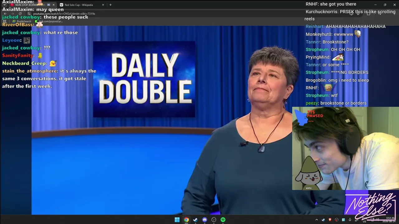Click the chat message 'Stropheum: wtf'
Screen dimensions: 399x224
(x=322, y=96)
